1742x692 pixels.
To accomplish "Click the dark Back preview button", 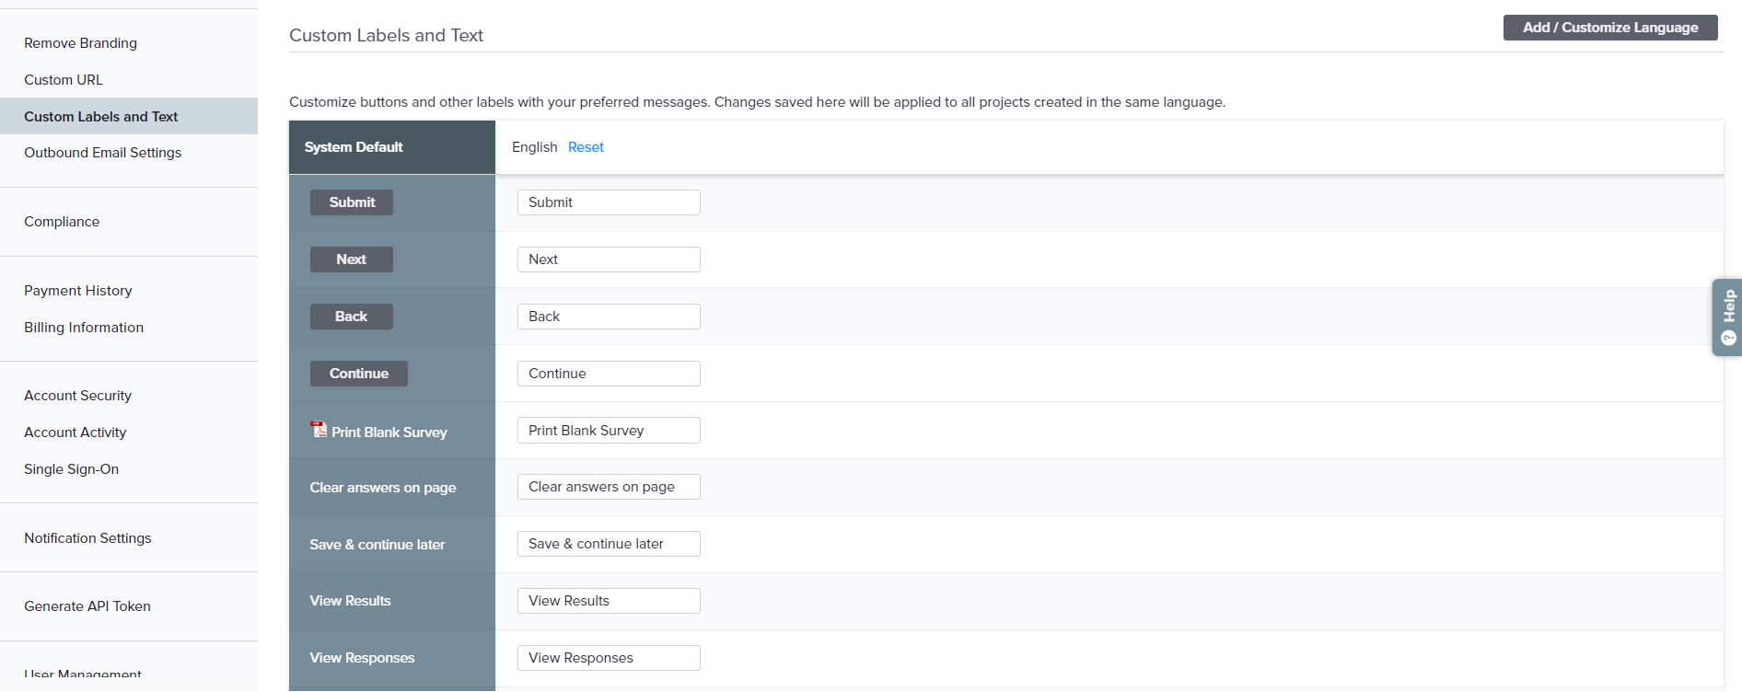I will point(351,317).
